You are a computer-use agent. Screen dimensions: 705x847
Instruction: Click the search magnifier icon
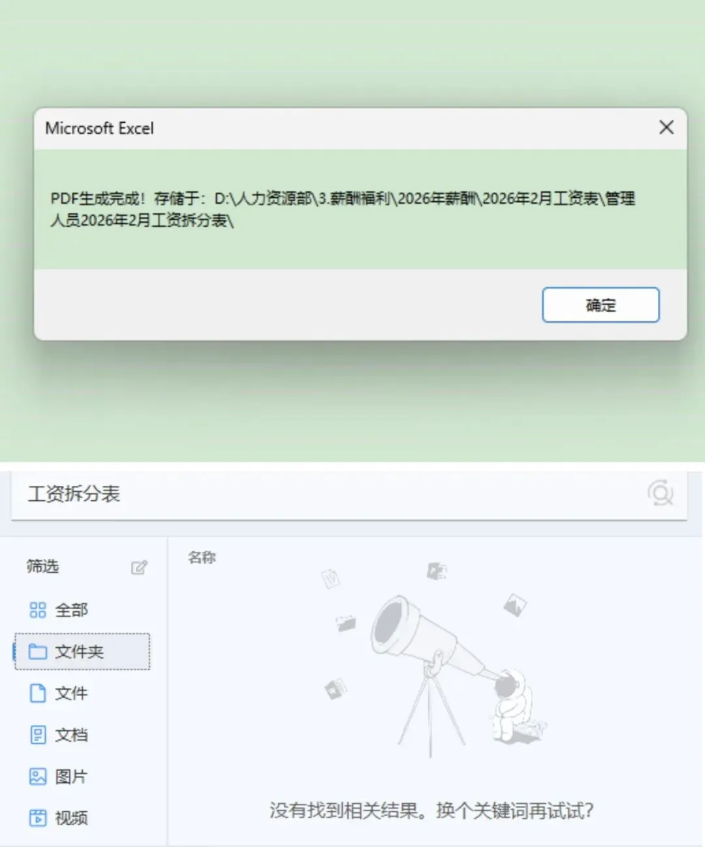click(x=660, y=493)
